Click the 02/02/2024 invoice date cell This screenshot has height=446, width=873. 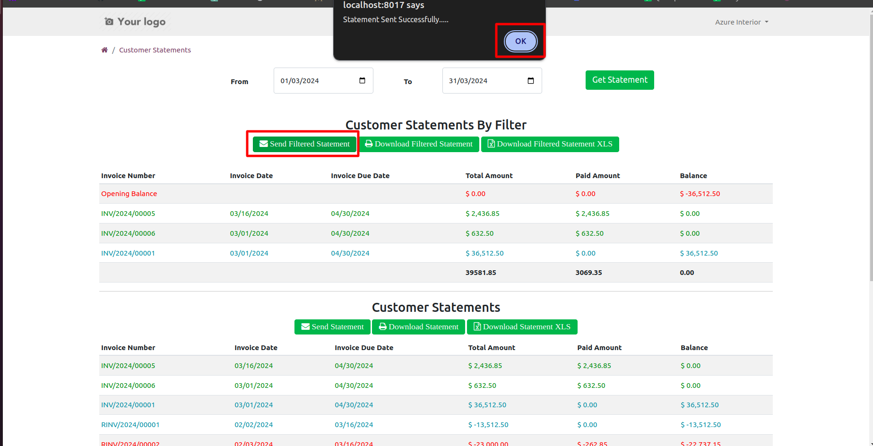[x=254, y=425]
